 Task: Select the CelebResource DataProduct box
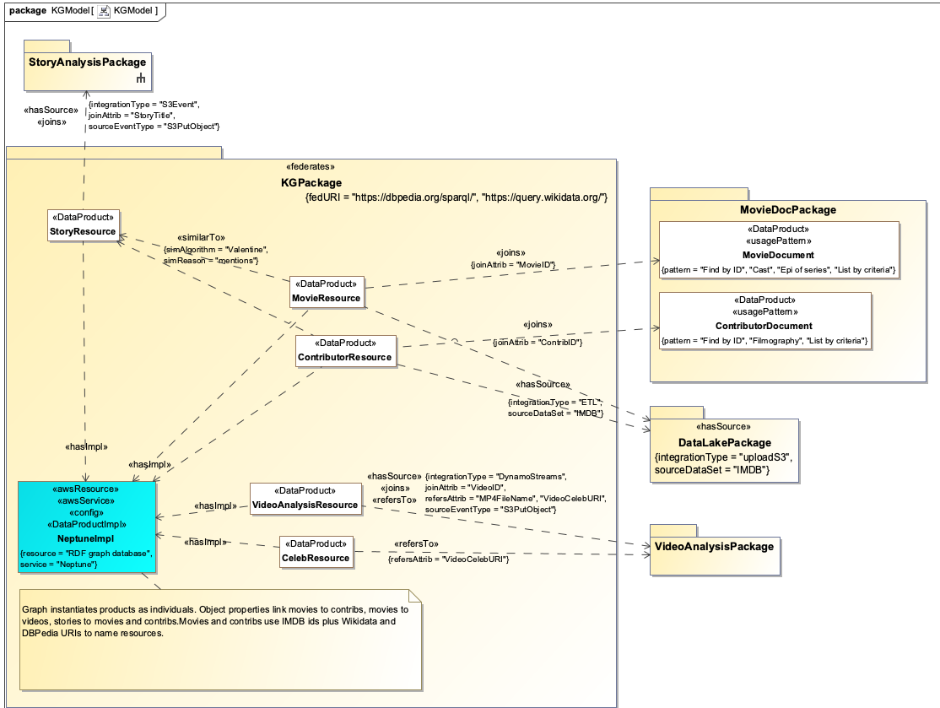pos(316,550)
